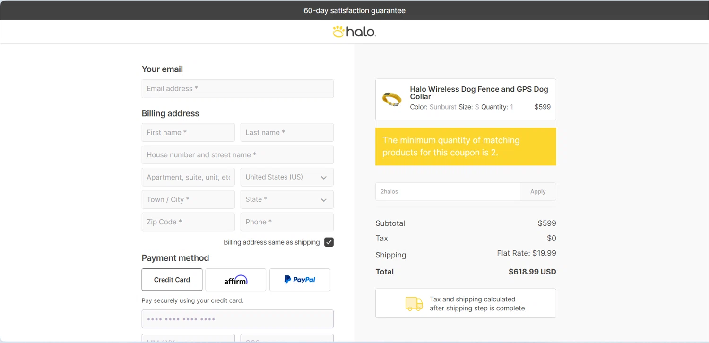Click the Subtotal $599 value
The height and width of the screenshot is (343, 709).
[x=547, y=223]
